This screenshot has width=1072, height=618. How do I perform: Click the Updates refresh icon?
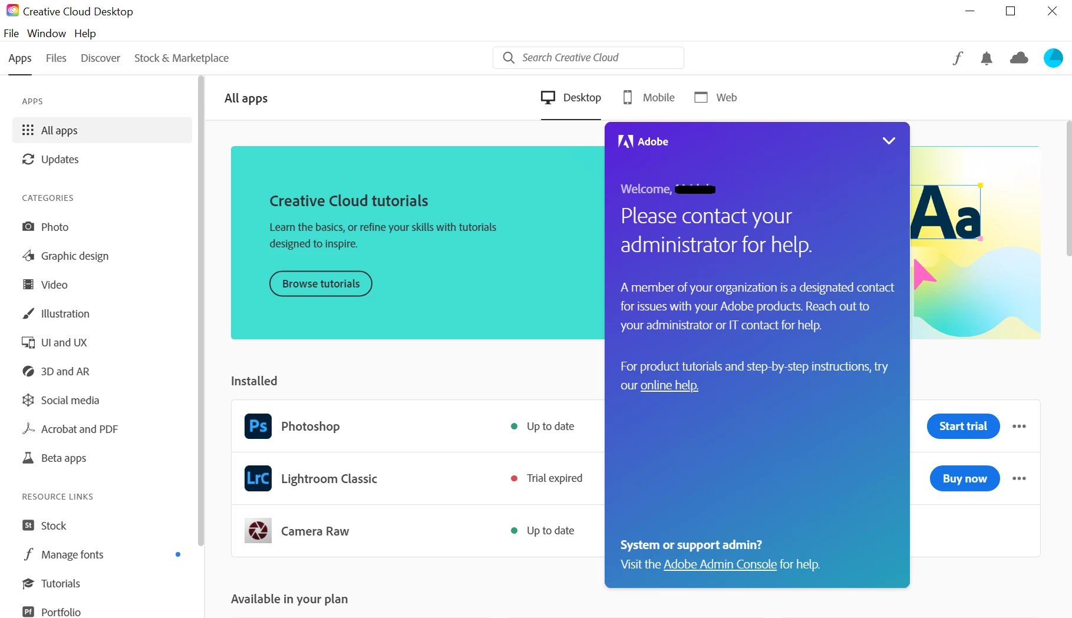click(x=28, y=159)
